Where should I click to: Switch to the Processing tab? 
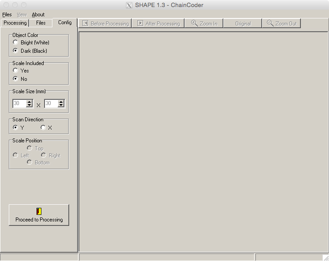click(15, 23)
